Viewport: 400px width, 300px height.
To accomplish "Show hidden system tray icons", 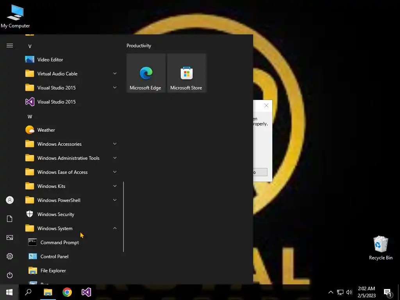I will tap(330, 292).
